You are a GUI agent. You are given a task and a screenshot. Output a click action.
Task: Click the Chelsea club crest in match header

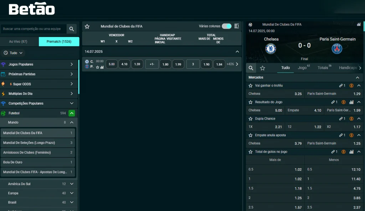pyautogui.click(x=271, y=48)
